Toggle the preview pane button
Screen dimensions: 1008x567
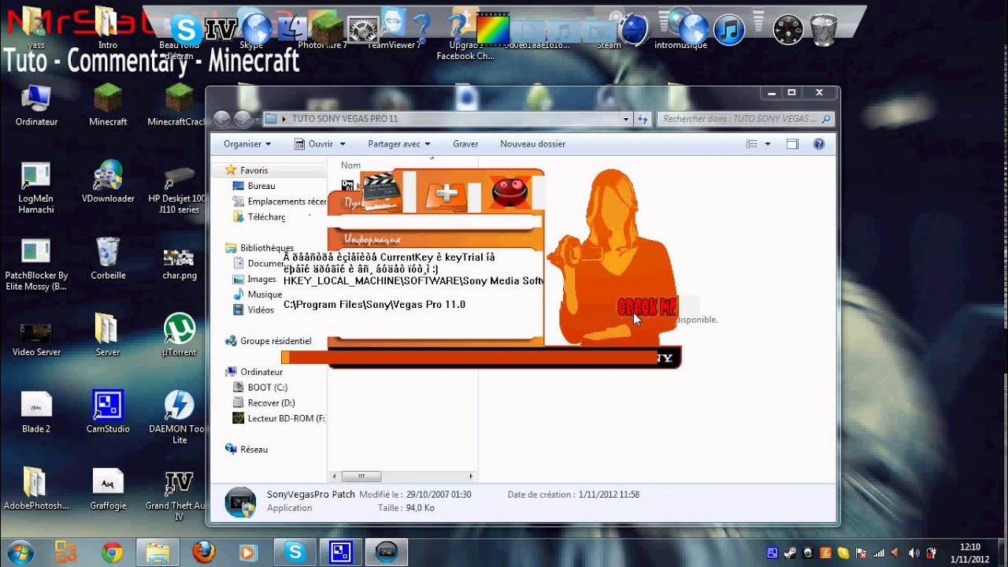click(x=792, y=144)
